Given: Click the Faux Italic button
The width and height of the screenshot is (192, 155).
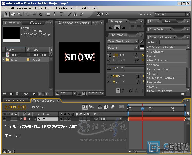Looking at the screenshot, I should click(x=123, y=91).
